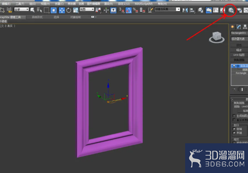Toggle the bevel profile modifier lightbulb
Viewport: 248px width, 173px height.
(234, 66)
